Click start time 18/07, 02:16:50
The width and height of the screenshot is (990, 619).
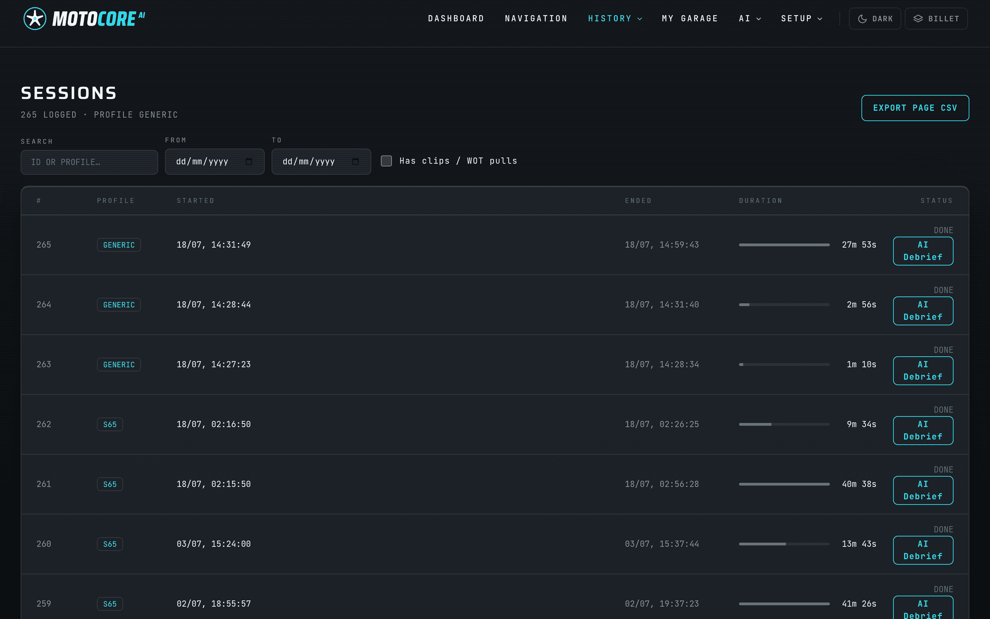[213, 425]
